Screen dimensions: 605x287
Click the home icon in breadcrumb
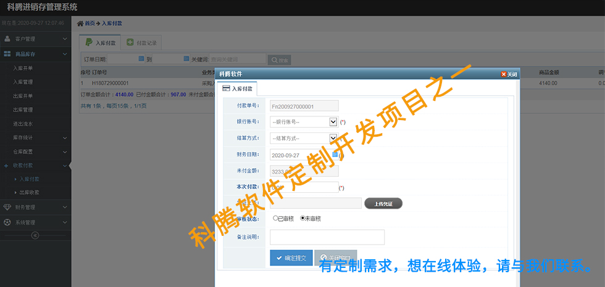point(80,23)
